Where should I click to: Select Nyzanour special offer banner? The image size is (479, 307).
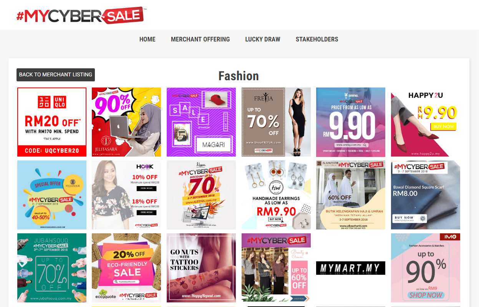52,195
